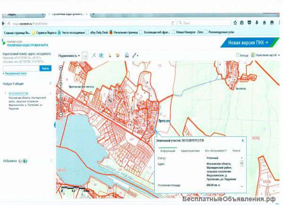The height and width of the screenshot is (205, 283).
Task: Close the Земельный участок info popup
Action: [243, 140]
